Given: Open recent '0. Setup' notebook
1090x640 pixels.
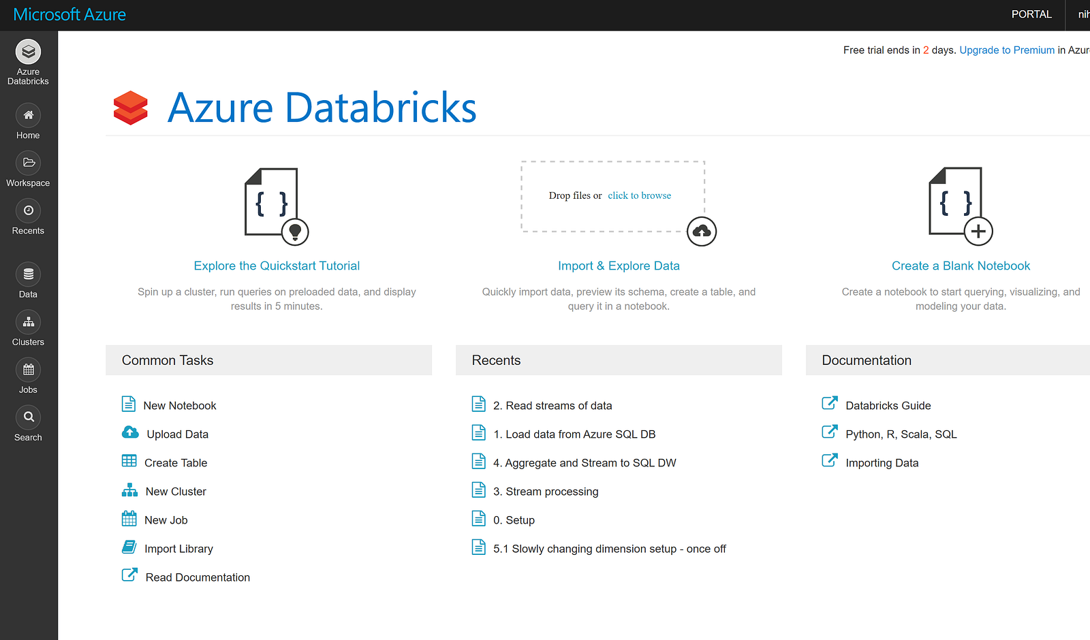Looking at the screenshot, I should pos(514,520).
